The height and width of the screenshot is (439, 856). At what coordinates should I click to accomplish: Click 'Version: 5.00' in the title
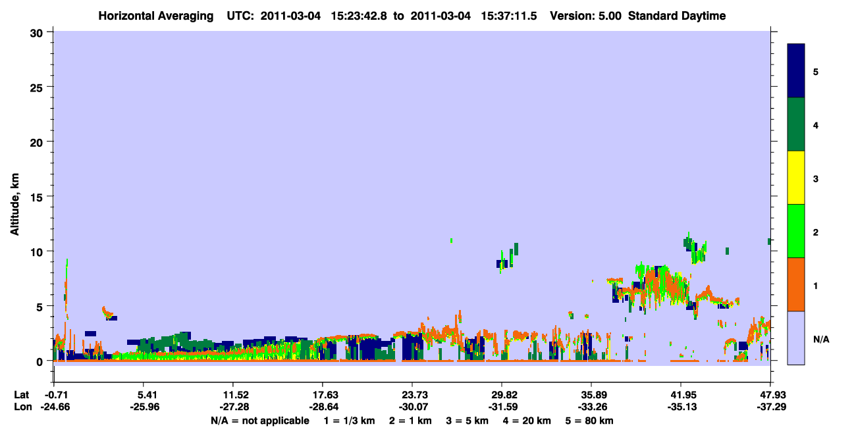point(587,16)
